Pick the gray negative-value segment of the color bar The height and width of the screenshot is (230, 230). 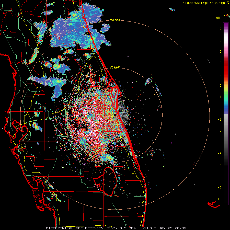226,128
